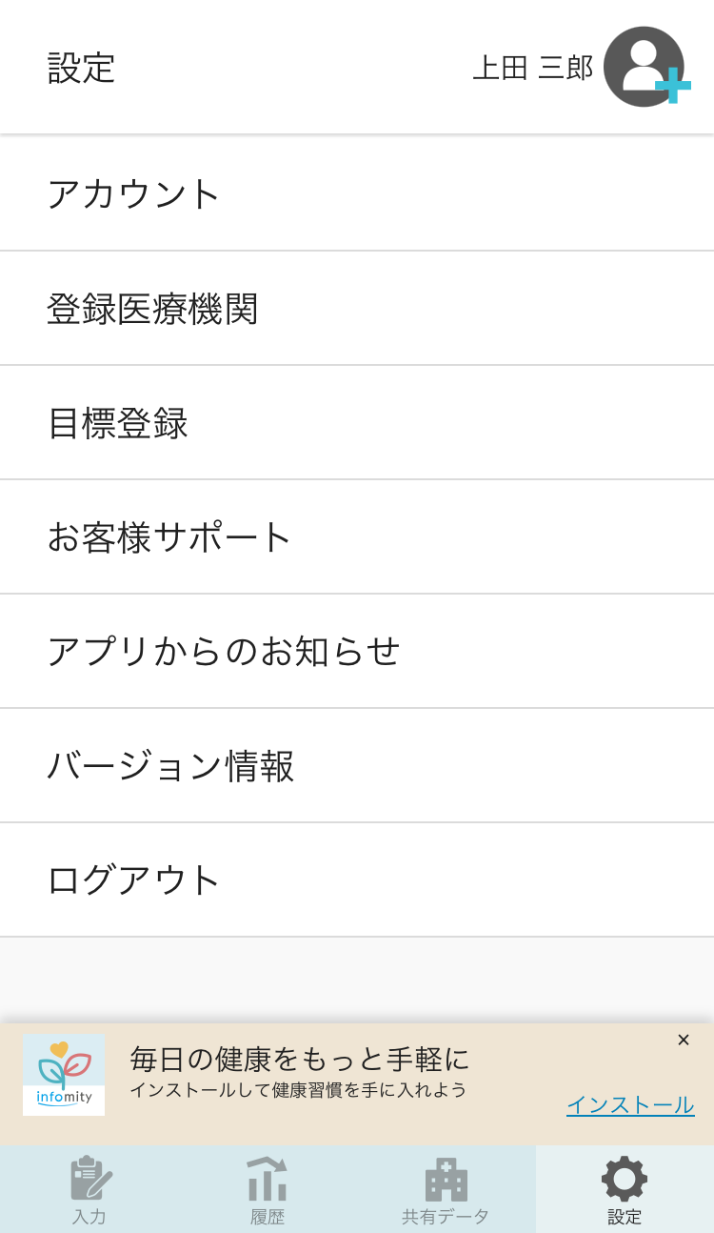Open 登録医療機関 settings

153,309
